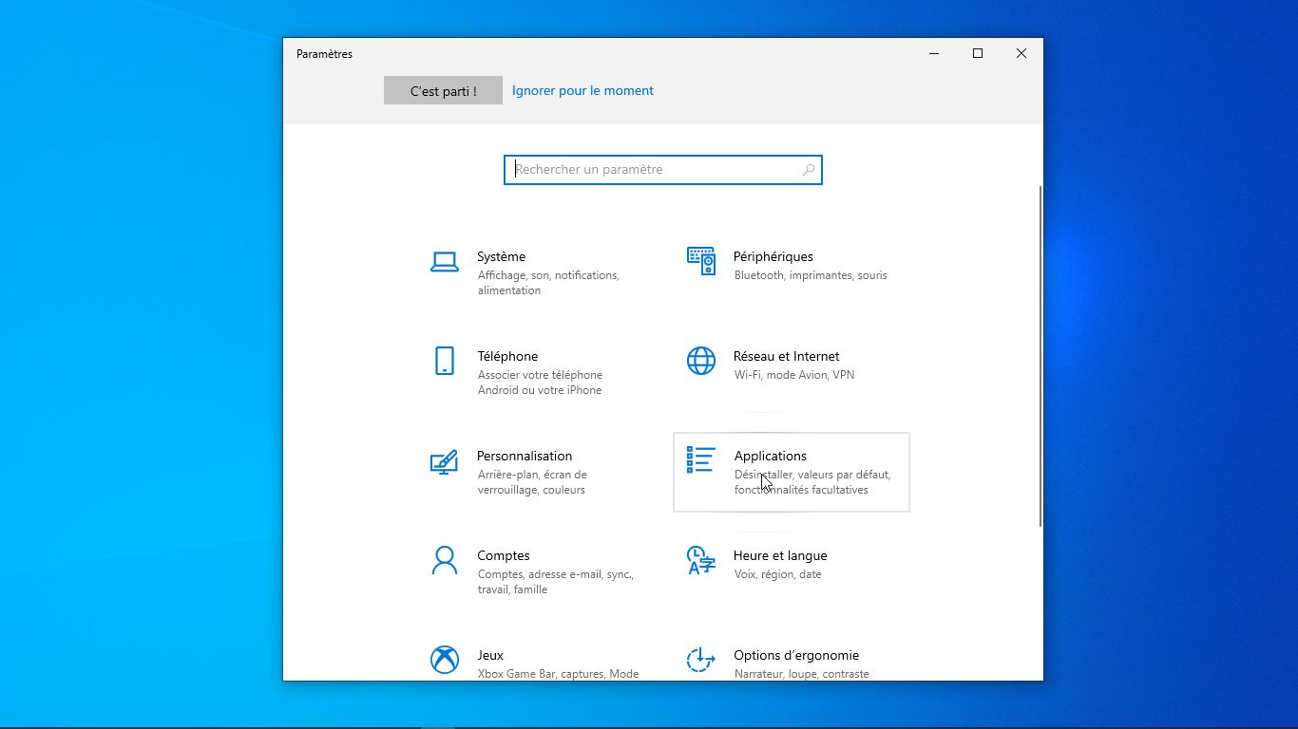Click 'Affichage, son, notifications' description
The image size is (1298, 729).
(x=548, y=275)
